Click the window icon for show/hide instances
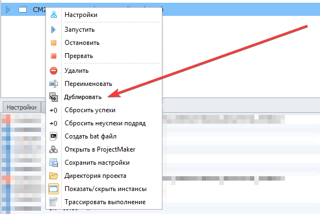The height and width of the screenshot is (214, 320). pyautogui.click(x=54, y=189)
